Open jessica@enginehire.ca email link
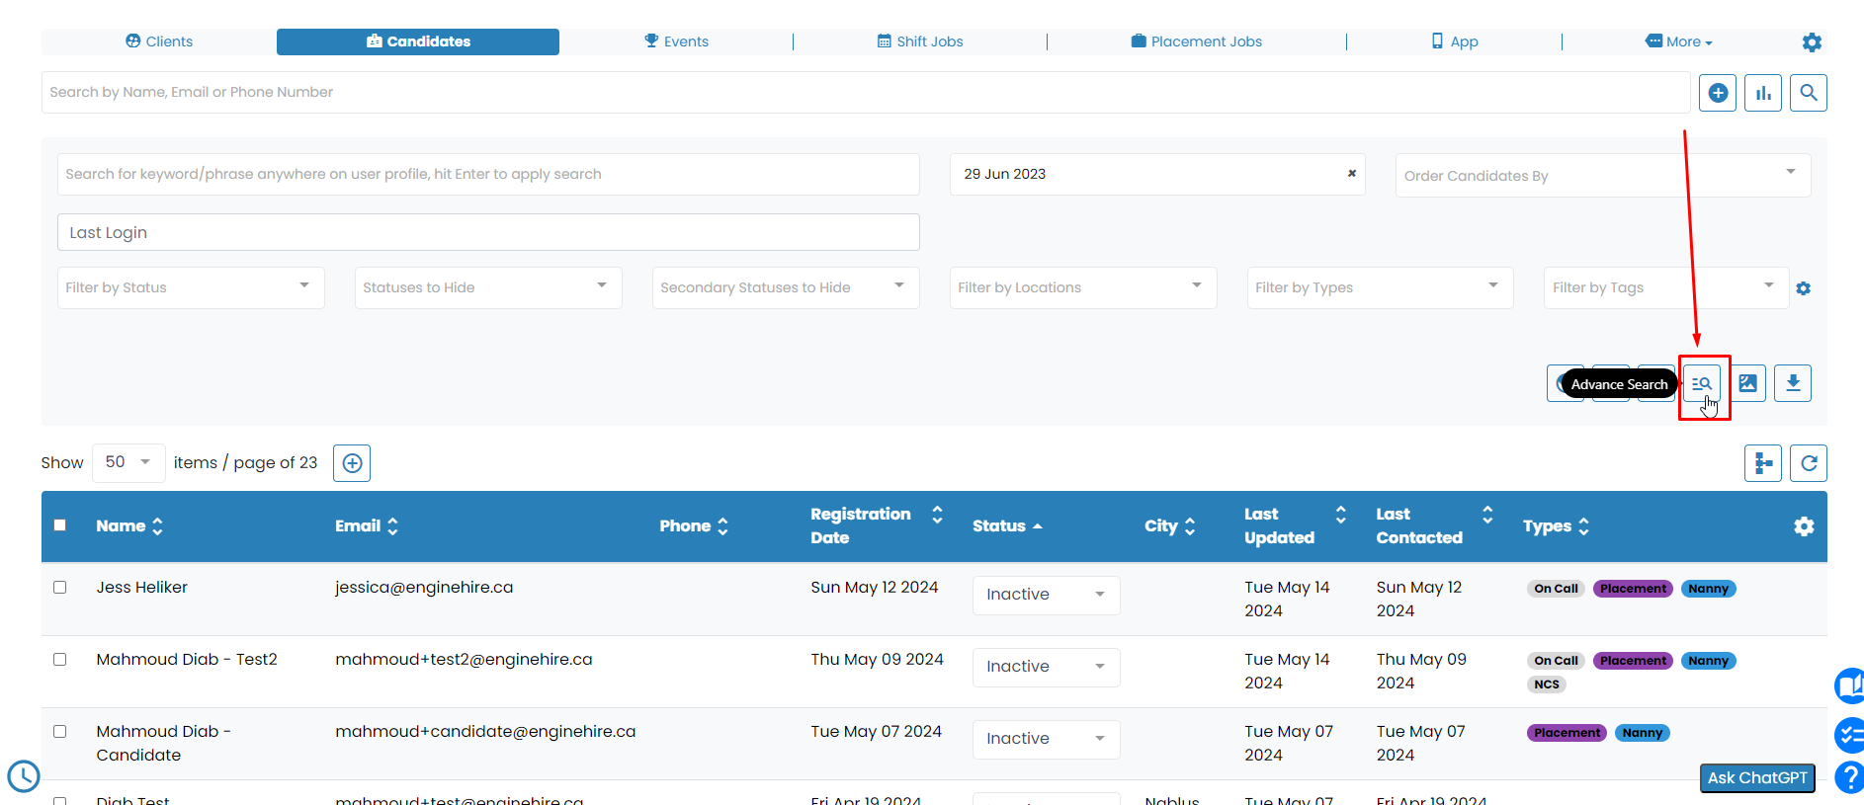Screen dimensions: 1864x805 (424, 588)
